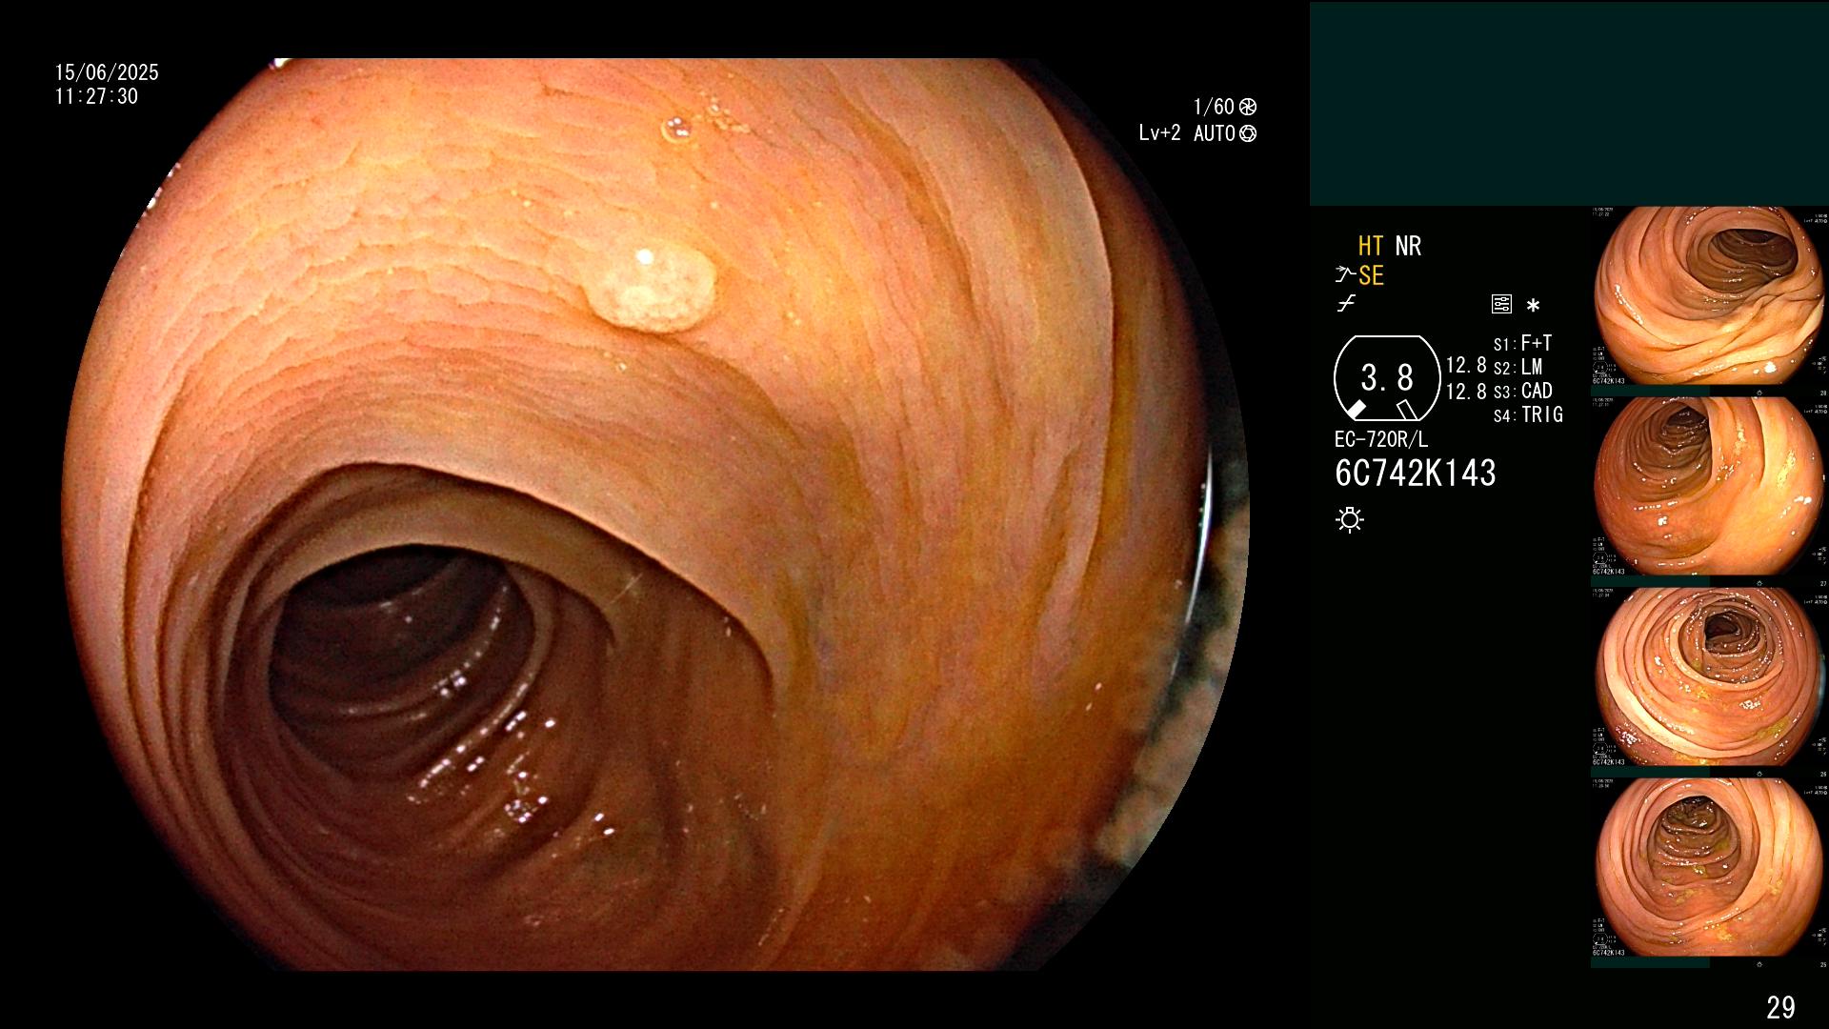The width and height of the screenshot is (1829, 1029).
Task: Toggle the NR noise reduction indicator
Action: [x=1408, y=247]
